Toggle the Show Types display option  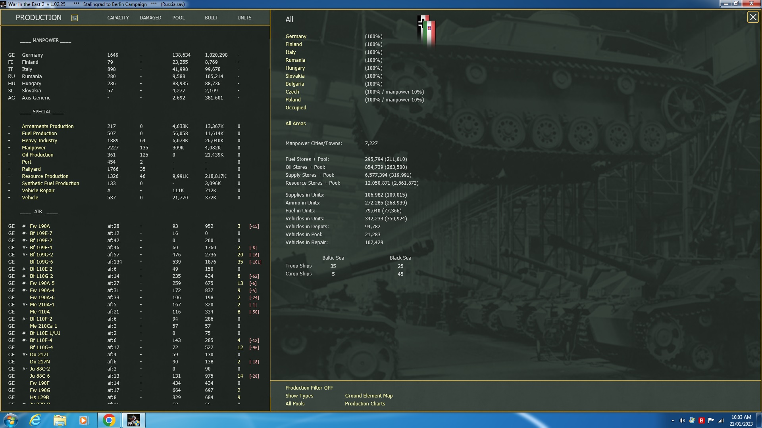[x=299, y=396]
